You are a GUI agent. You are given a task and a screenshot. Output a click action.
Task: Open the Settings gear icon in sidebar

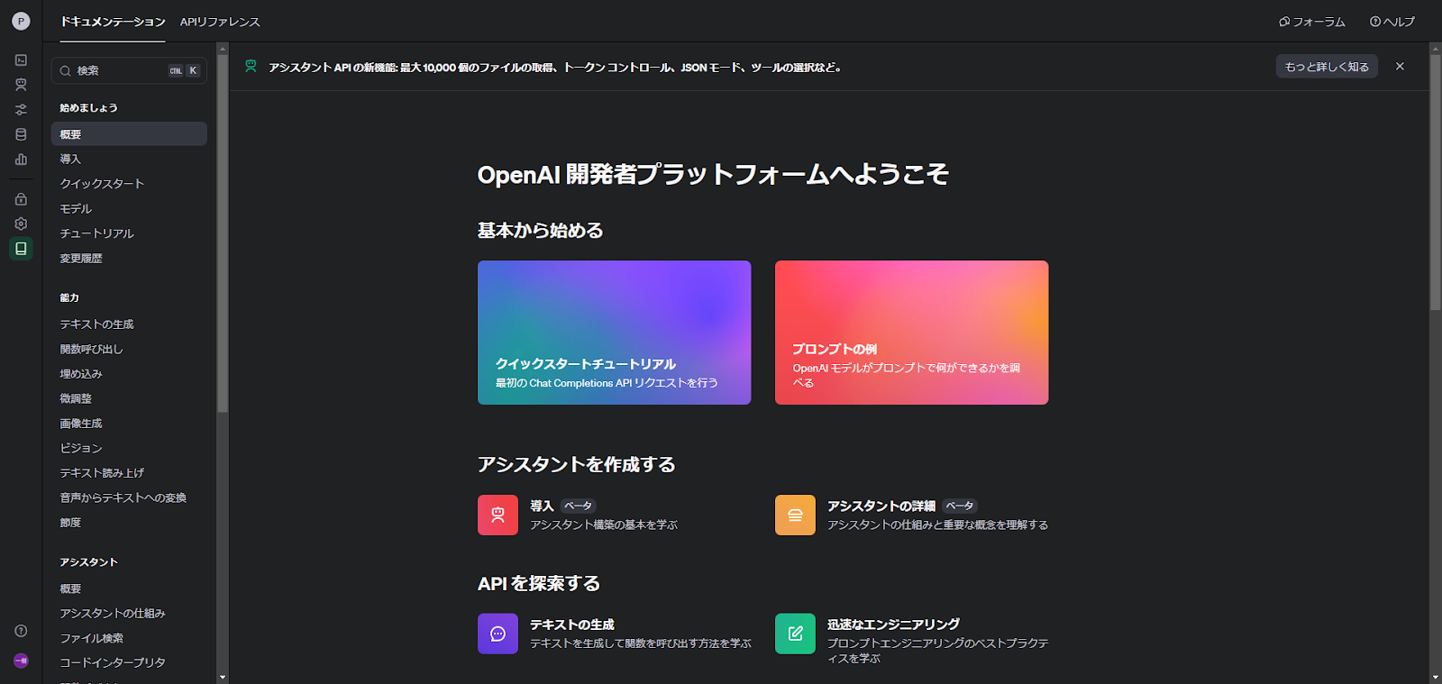(x=21, y=223)
